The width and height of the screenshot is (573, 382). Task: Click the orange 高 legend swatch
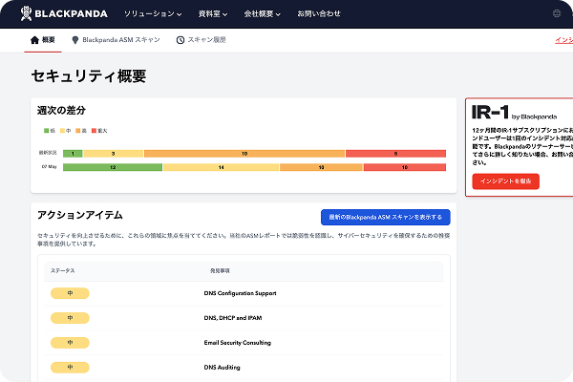78,131
